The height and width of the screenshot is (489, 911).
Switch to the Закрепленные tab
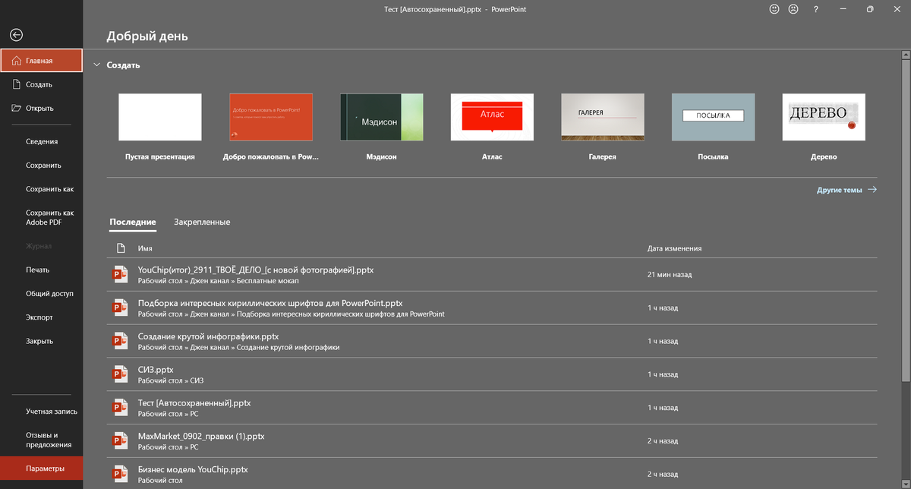pyautogui.click(x=202, y=222)
